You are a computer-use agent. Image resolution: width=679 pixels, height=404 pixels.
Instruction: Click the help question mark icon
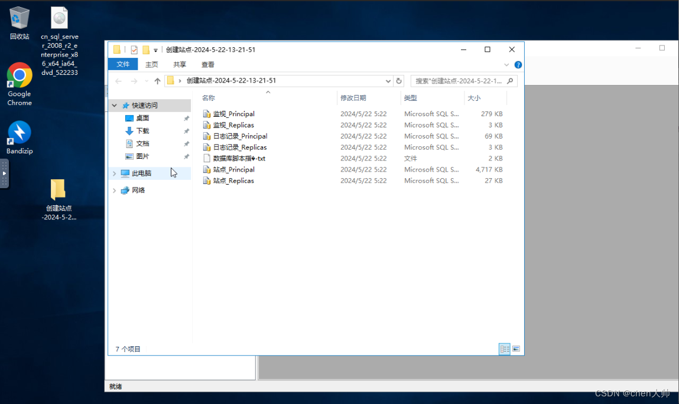[518, 65]
